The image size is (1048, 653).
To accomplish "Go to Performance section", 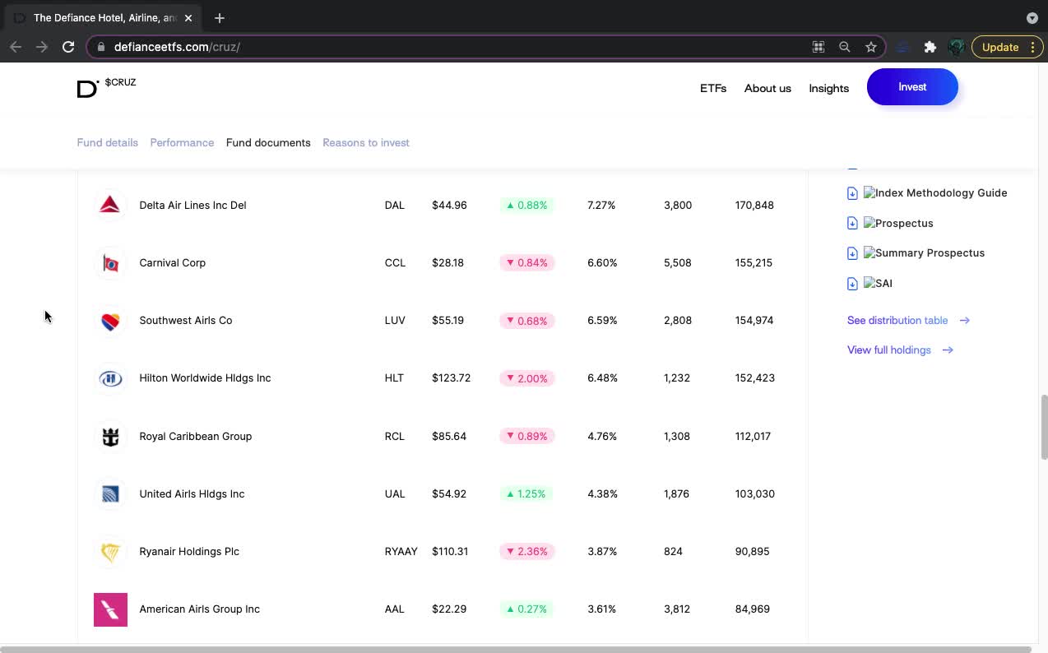I will 182,142.
